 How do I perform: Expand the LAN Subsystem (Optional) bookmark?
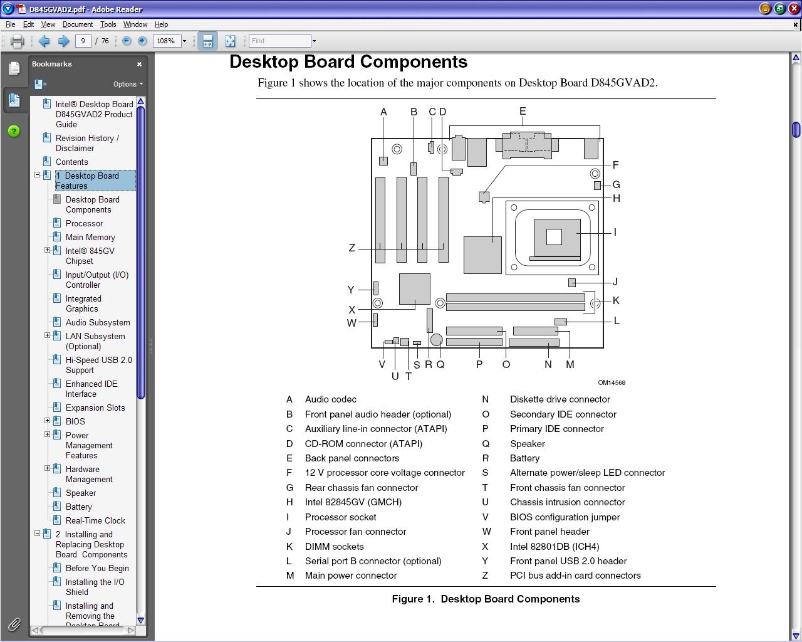pyautogui.click(x=47, y=335)
